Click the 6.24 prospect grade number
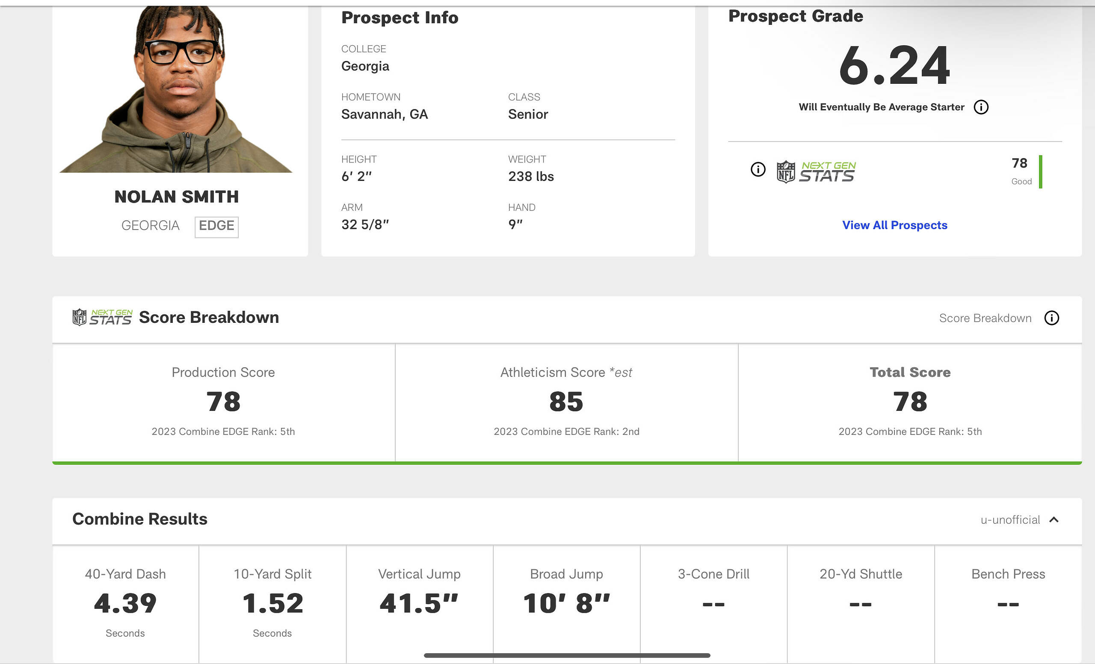The width and height of the screenshot is (1095, 664). [894, 67]
